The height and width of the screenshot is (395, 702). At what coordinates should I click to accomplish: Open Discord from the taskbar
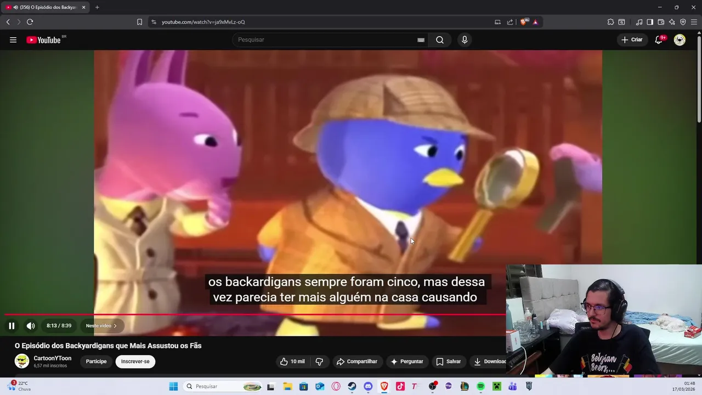[x=368, y=386]
